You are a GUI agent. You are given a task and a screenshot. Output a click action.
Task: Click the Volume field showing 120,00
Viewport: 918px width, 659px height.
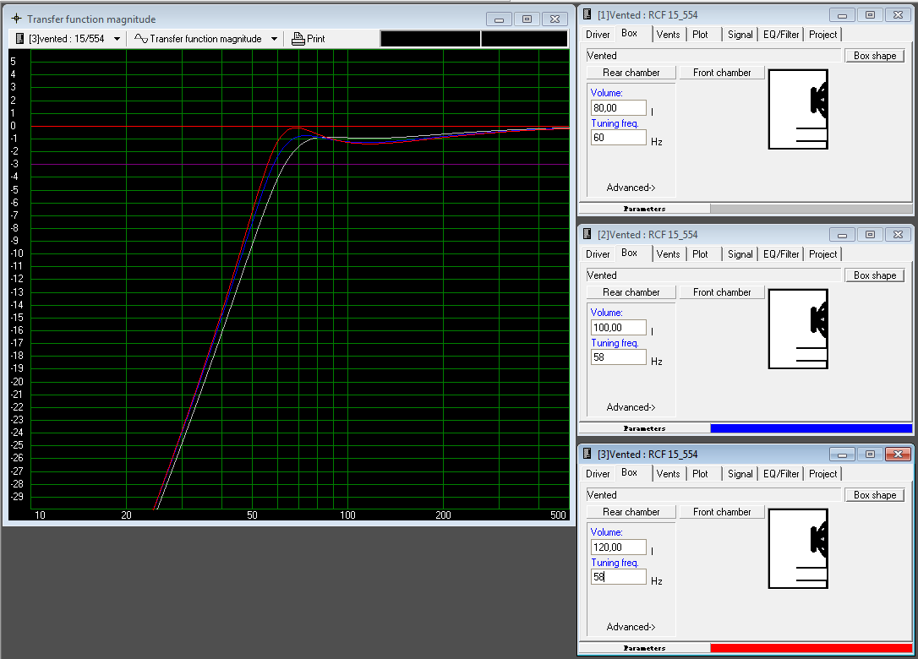618,547
